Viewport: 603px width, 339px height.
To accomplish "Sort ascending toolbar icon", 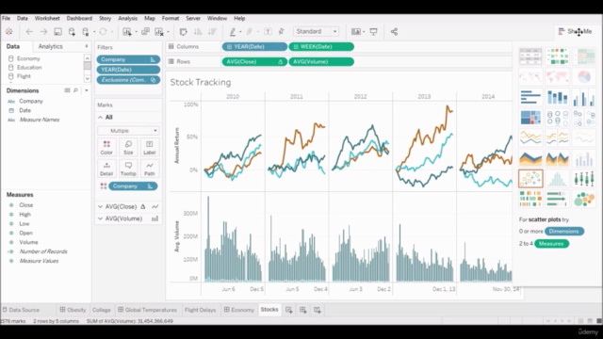I will (198, 32).
